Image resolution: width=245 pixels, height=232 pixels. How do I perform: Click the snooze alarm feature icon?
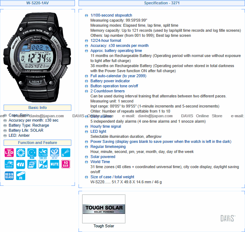(x=9, y=164)
